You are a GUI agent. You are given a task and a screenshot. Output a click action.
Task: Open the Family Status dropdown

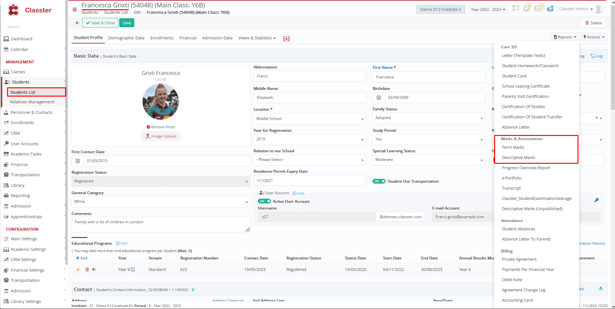click(x=429, y=118)
